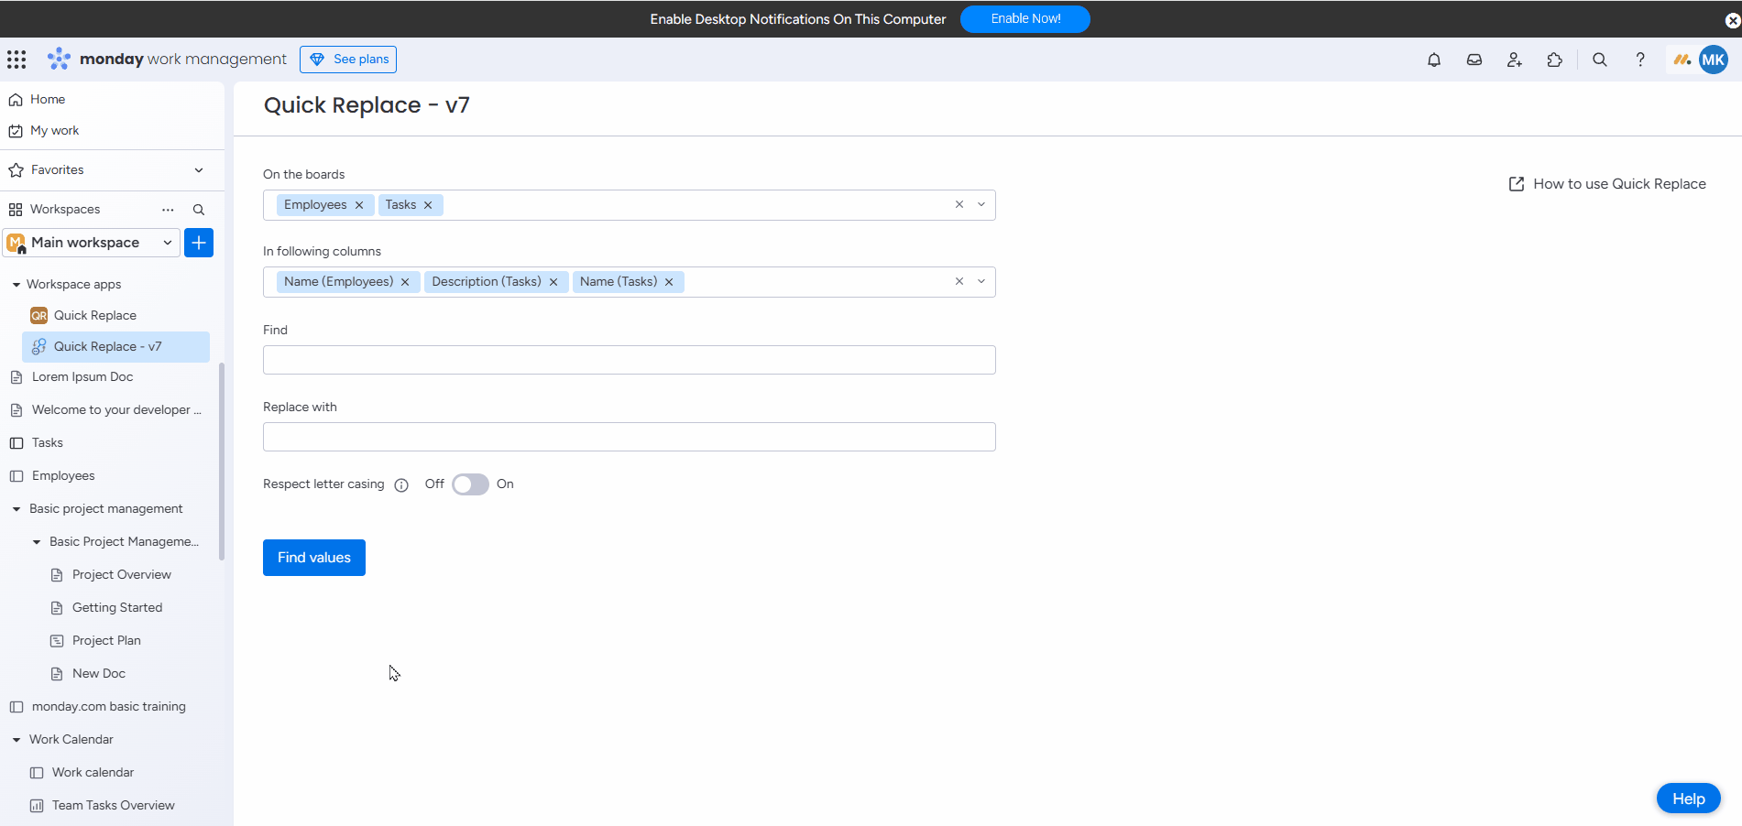Expand the Favorites section chevron
The width and height of the screenshot is (1742, 826).
[199, 170]
